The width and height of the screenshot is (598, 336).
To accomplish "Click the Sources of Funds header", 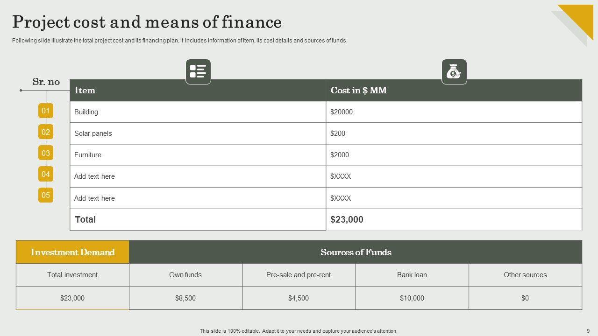I will (x=356, y=252).
